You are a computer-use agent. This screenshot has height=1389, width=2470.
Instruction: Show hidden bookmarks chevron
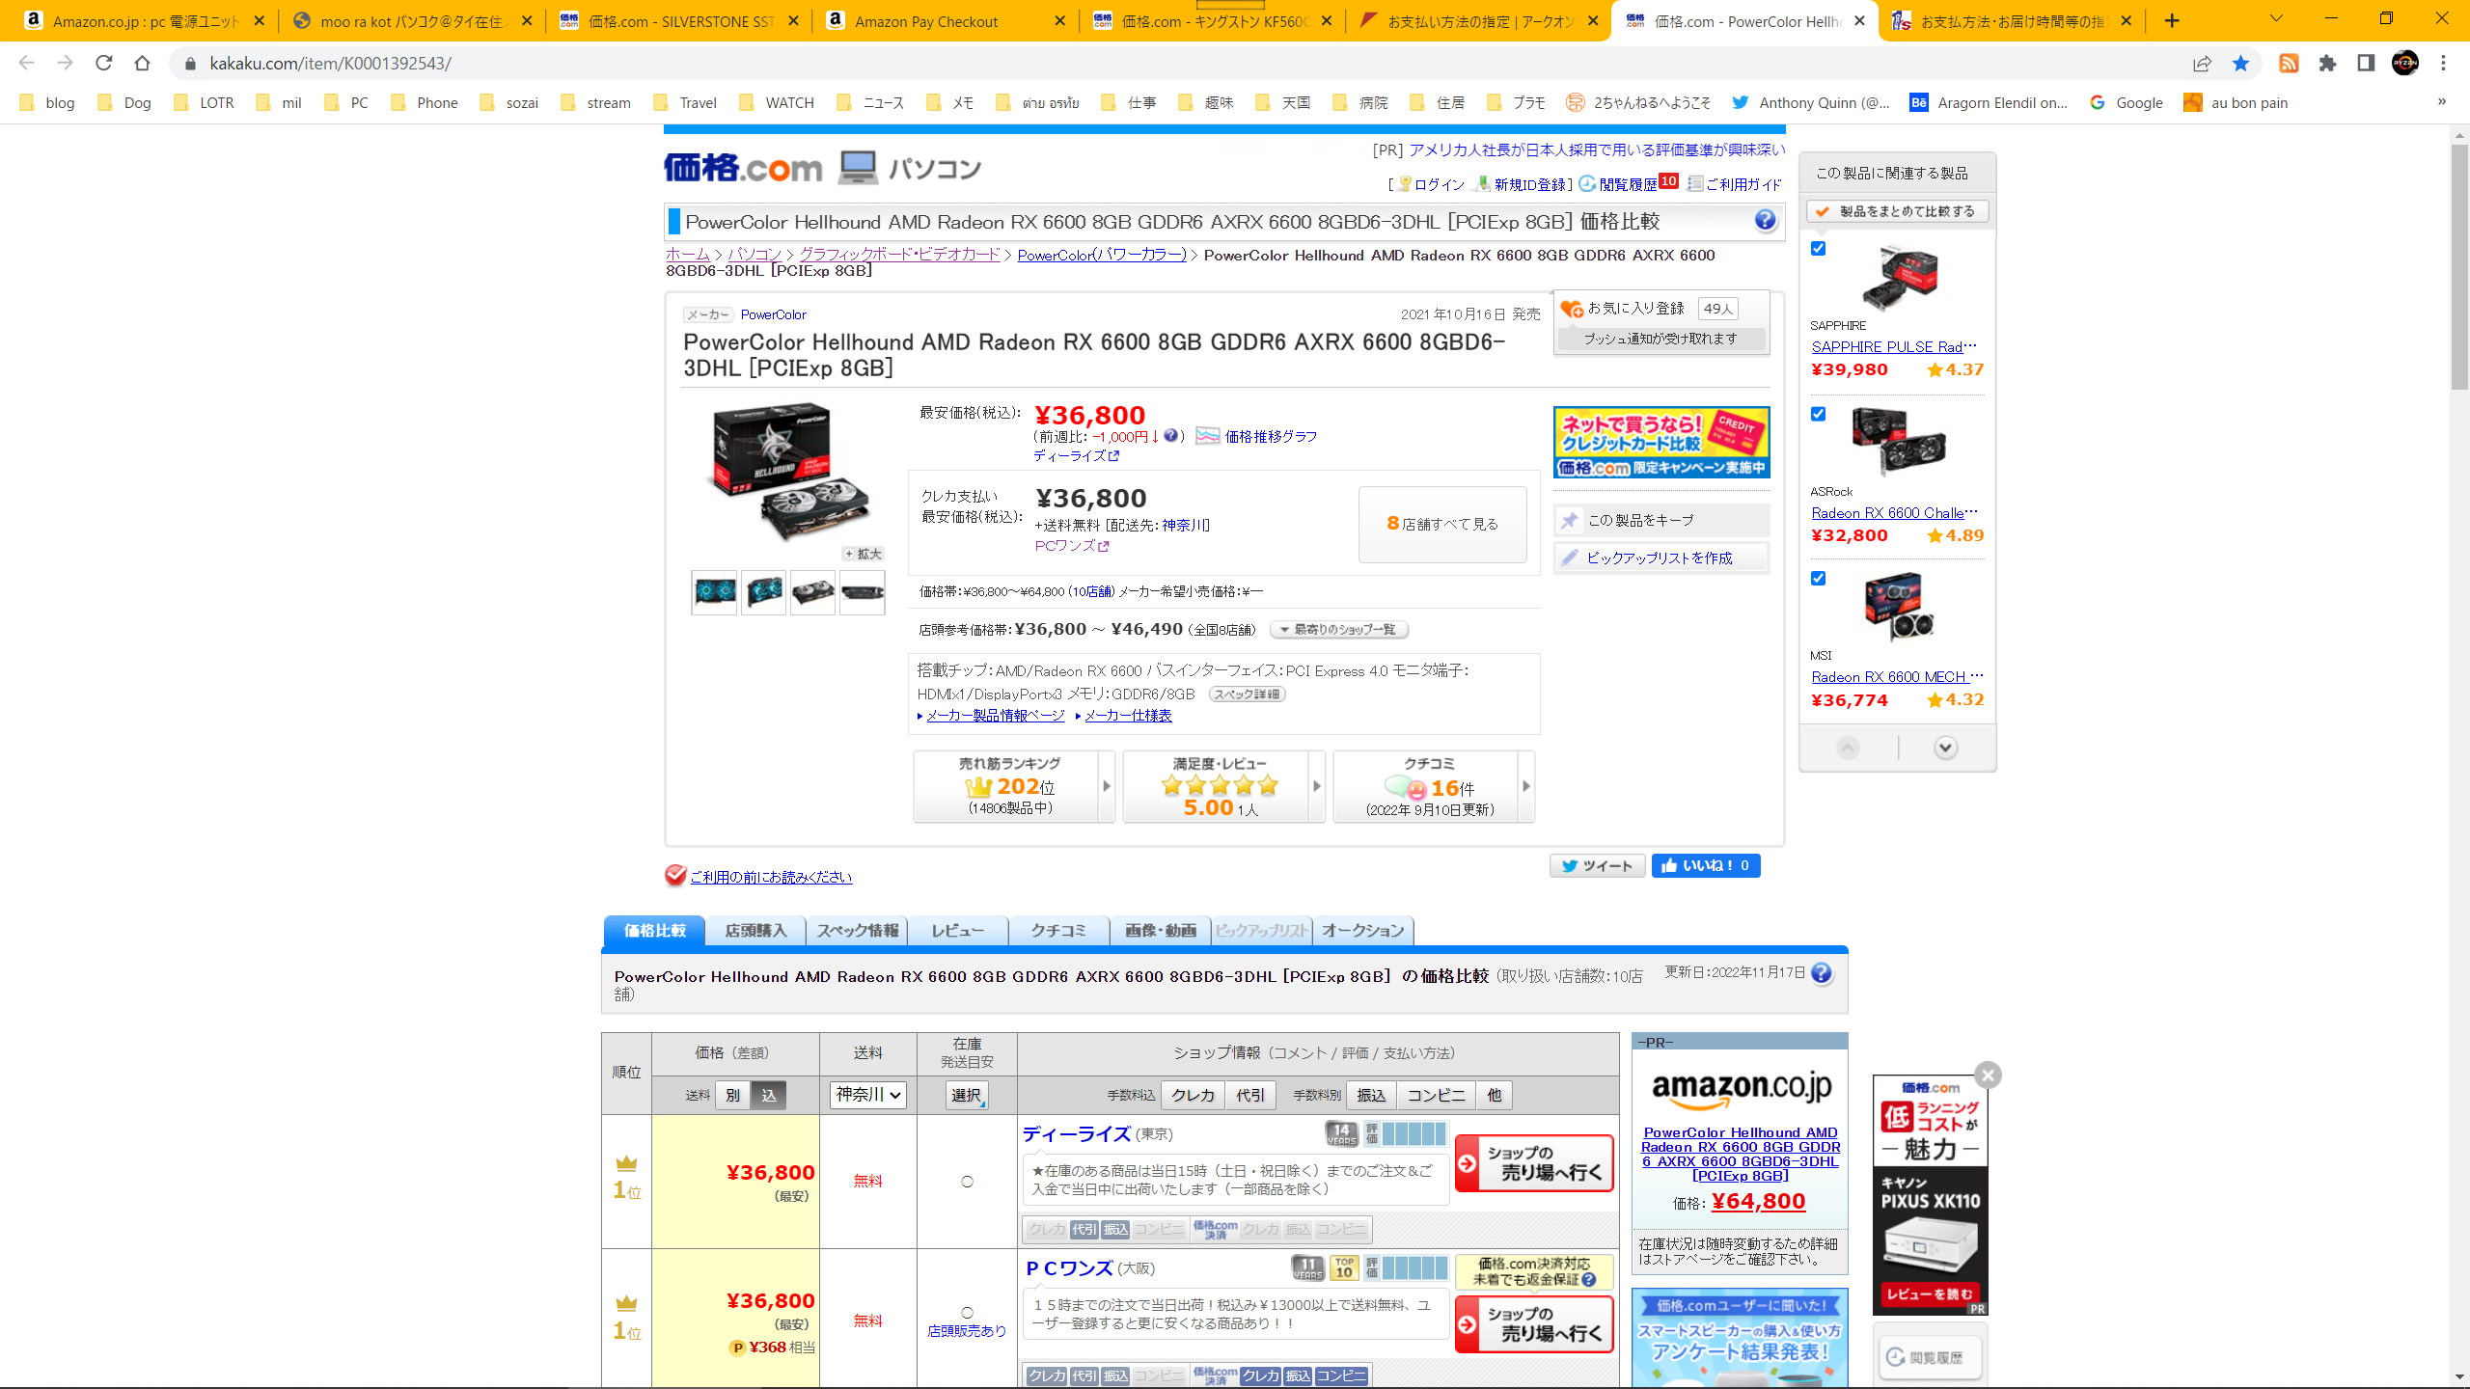point(2442,102)
